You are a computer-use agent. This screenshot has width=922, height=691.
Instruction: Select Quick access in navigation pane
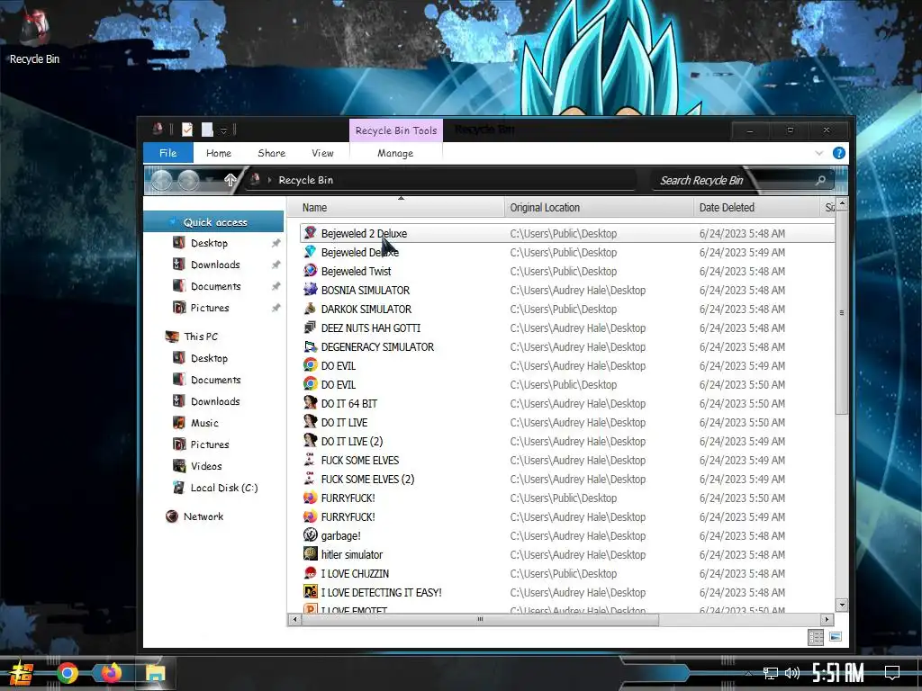tap(214, 222)
